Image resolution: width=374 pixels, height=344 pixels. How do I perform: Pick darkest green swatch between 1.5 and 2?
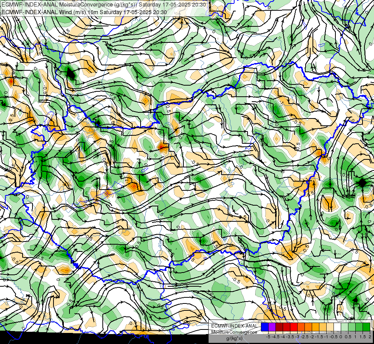coord(366,327)
